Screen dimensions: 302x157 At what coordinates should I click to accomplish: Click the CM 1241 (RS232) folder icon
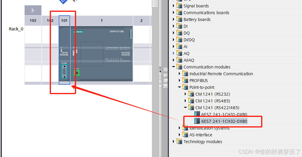191,94
